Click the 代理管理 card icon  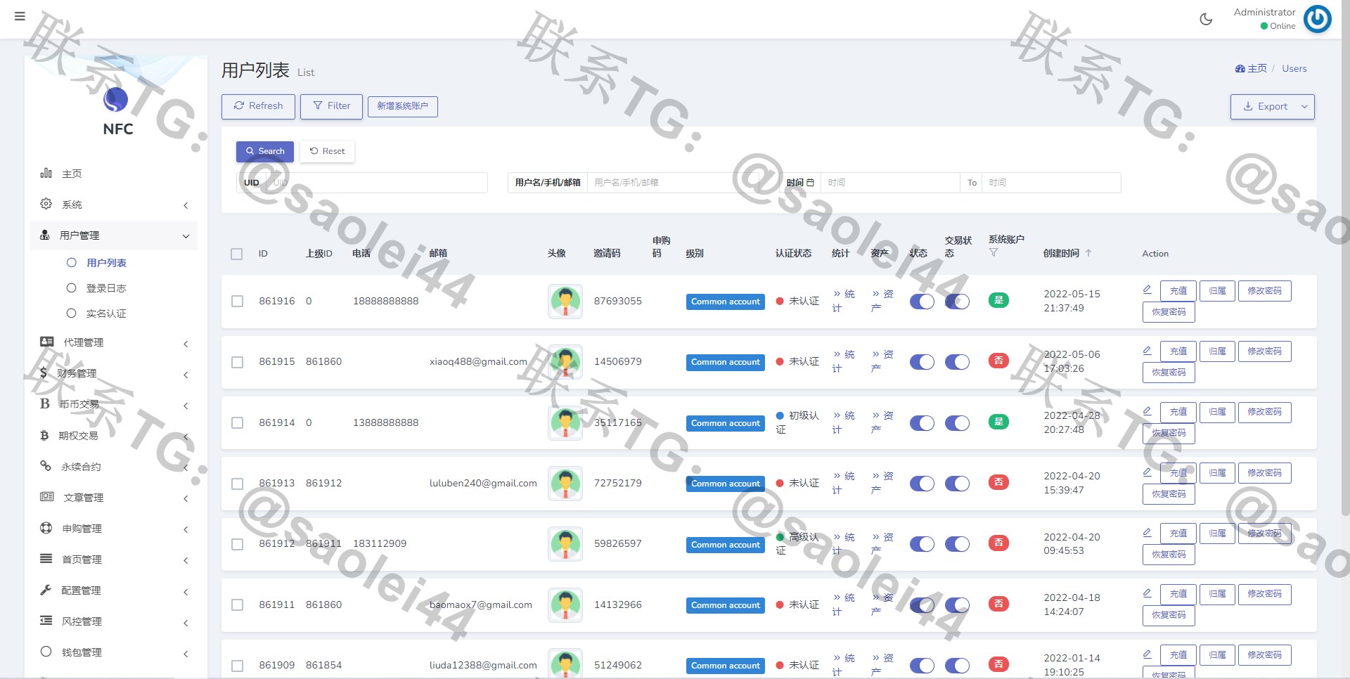(x=46, y=342)
